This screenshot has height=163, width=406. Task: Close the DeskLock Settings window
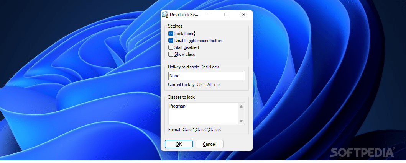pos(244,15)
